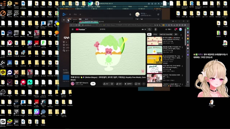Open Game Center desktop shortcut
The image size is (230, 129).
[10, 43]
